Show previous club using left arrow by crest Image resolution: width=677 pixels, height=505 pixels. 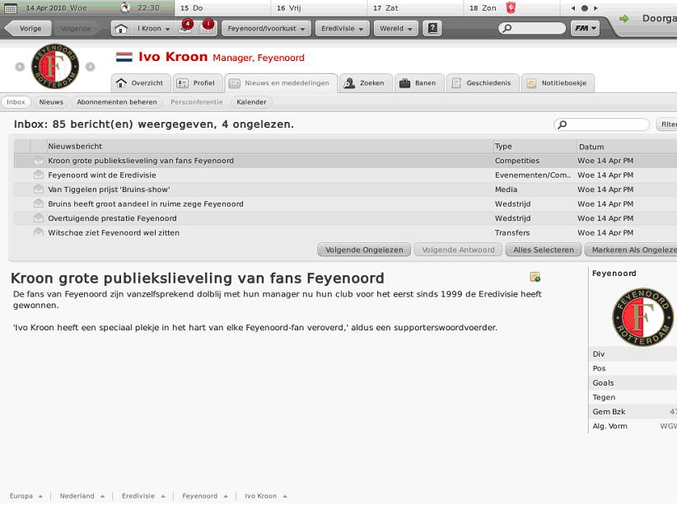(x=20, y=67)
